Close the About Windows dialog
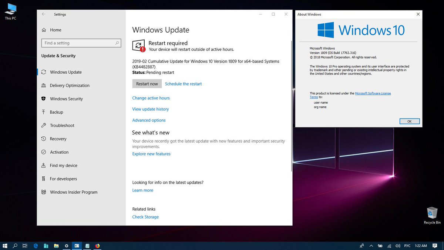Image resolution: width=444 pixels, height=250 pixels. pos(418,14)
